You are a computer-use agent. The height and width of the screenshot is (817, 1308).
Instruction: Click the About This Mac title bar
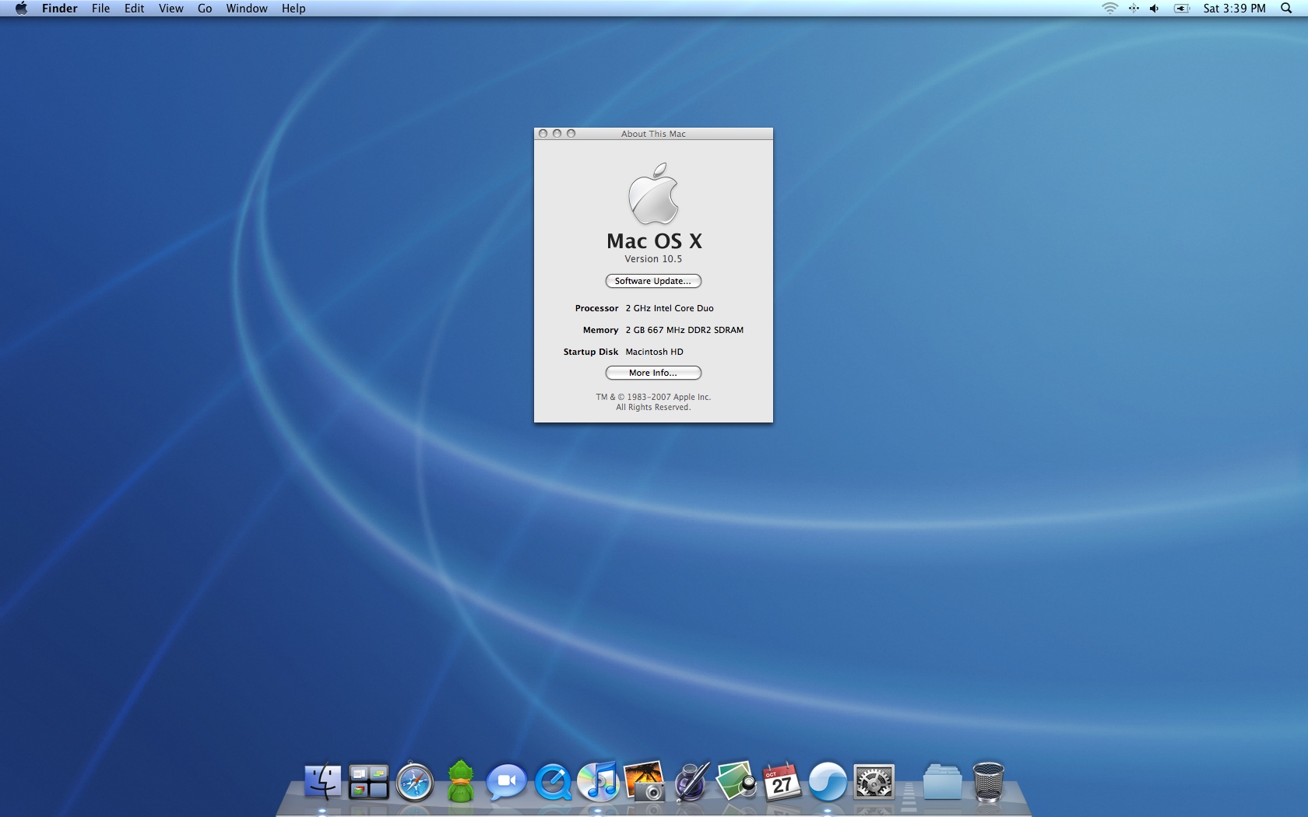point(653,134)
